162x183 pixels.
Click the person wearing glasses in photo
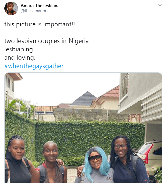(x=128, y=159)
